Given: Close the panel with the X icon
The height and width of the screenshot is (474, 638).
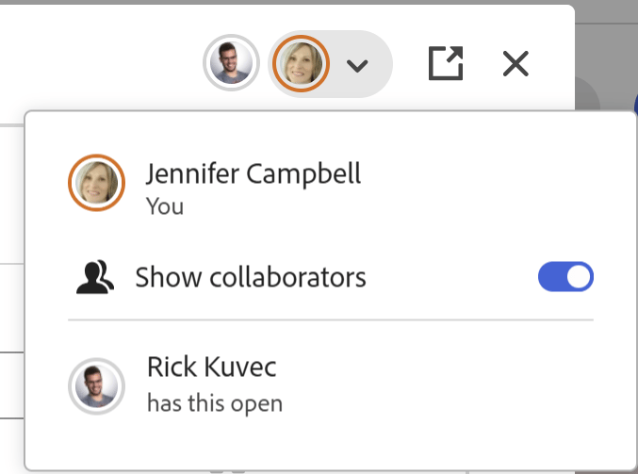Looking at the screenshot, I should [515, 64].
